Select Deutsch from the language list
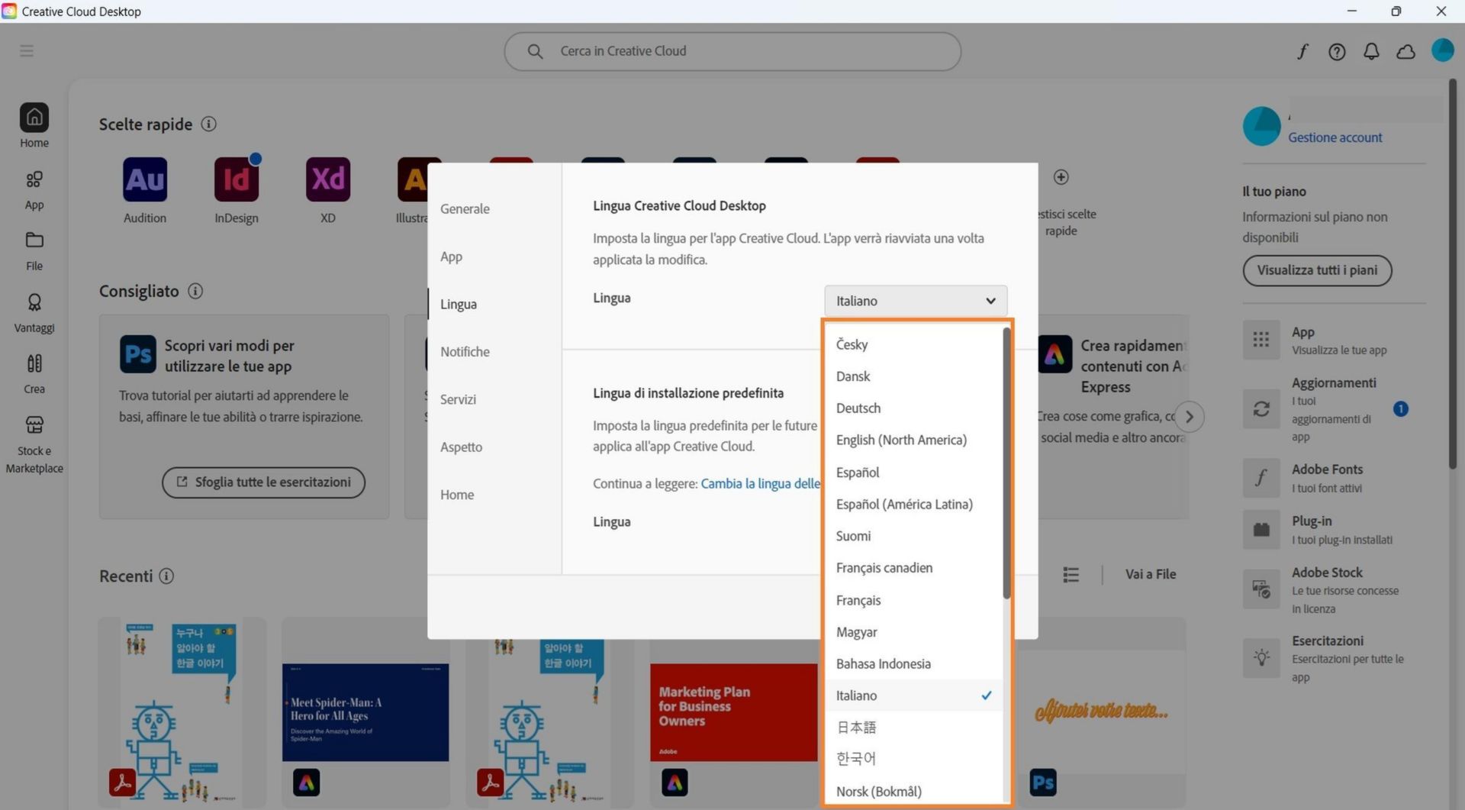 [913, 408]
